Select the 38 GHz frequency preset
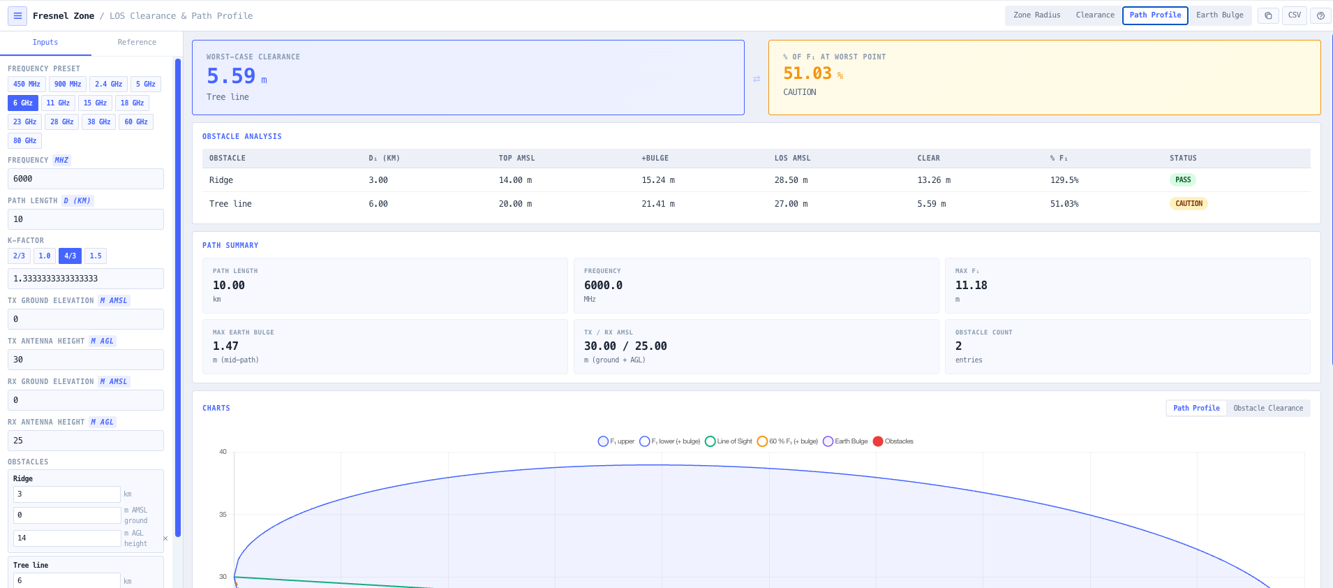Screen dimensions: 1333x588 point(98,122)
